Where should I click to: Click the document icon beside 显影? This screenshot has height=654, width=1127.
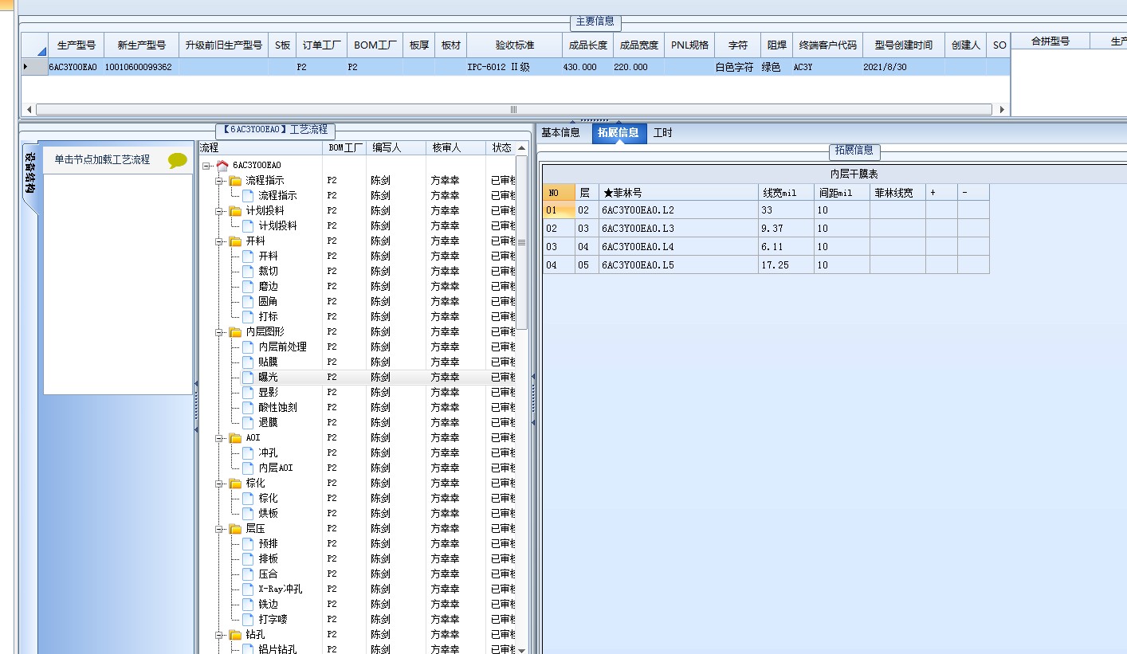point(248,392)
